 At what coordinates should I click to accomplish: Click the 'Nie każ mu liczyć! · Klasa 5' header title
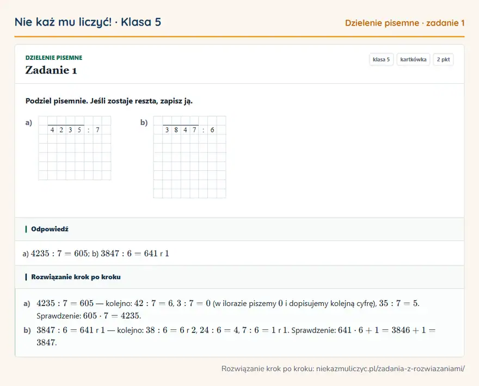[88, 22]
